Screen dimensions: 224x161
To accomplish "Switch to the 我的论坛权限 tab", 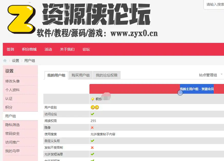I will point(107,75).
